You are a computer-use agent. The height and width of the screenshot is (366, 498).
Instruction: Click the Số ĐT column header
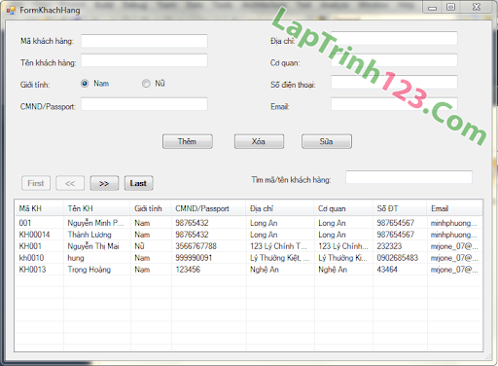400,208
